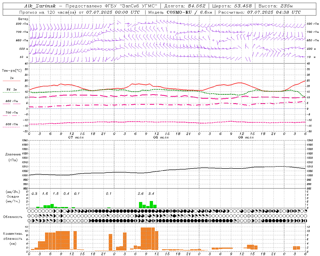Click the 700 гПа dash-dot legend line under temperature
This screenshot has height=256, width=320.
click(11, 115)
